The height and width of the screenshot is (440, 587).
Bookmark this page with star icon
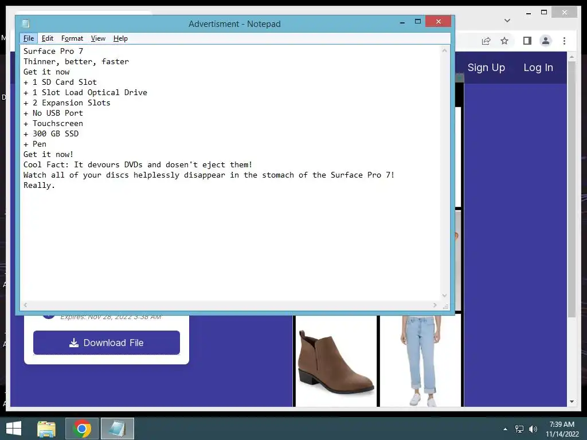pos(504,41)
